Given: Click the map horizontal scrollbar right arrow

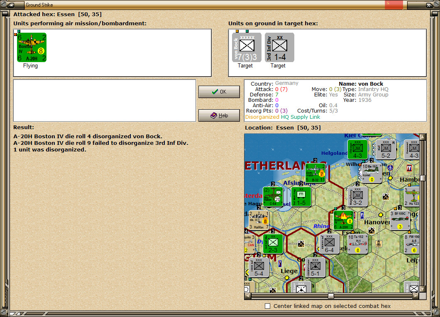Looking at the screenshot, I should tap(416, 296).
